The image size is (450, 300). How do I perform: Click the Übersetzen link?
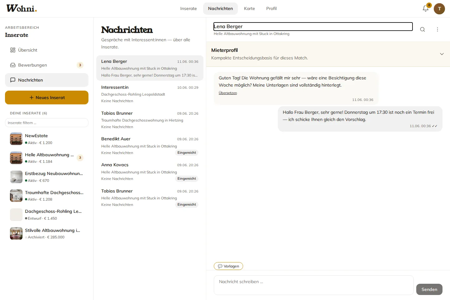[228, 93]
